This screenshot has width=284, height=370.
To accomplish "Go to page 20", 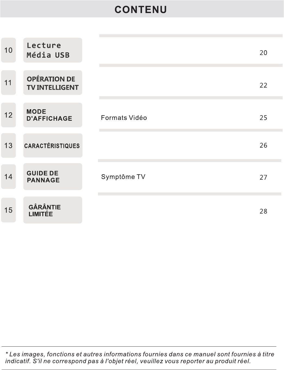I will (263, 53).
